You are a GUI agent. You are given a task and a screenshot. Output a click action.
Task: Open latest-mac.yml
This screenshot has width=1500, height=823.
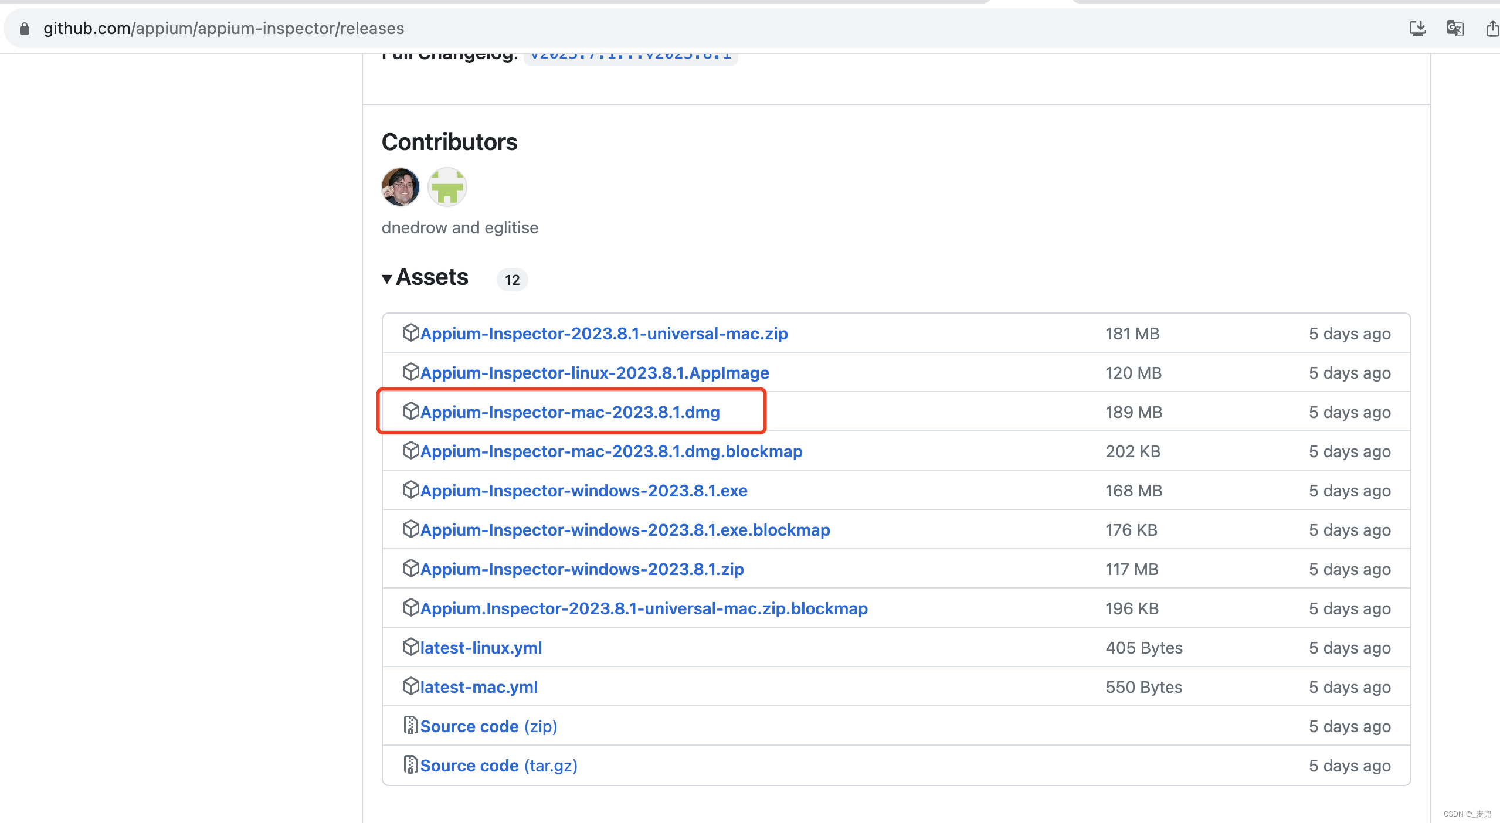478,686
